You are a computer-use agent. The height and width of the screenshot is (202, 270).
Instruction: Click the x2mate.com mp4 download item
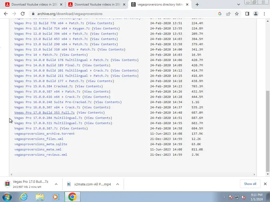click(90, 184)
